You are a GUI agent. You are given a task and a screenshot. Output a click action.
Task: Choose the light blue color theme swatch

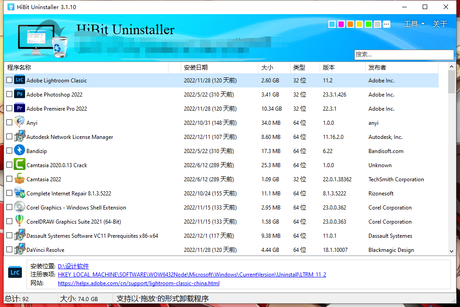(x=332, y=24)
